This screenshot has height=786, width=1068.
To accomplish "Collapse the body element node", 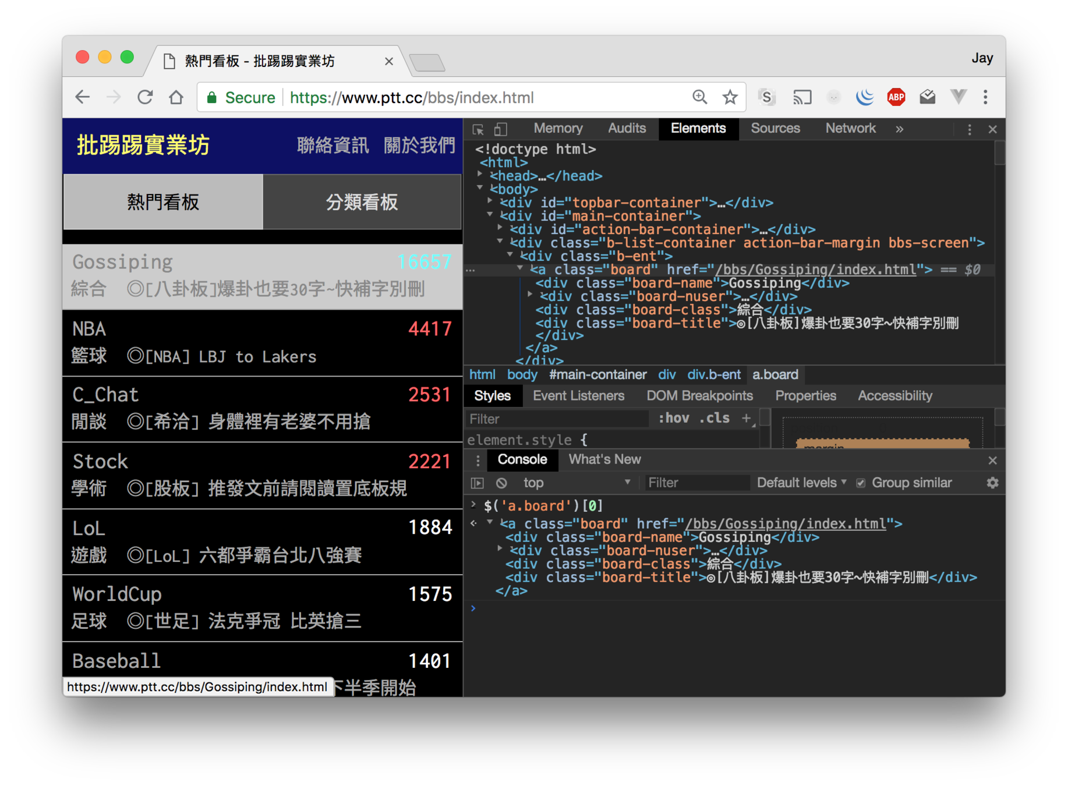I will coord(480,187).
